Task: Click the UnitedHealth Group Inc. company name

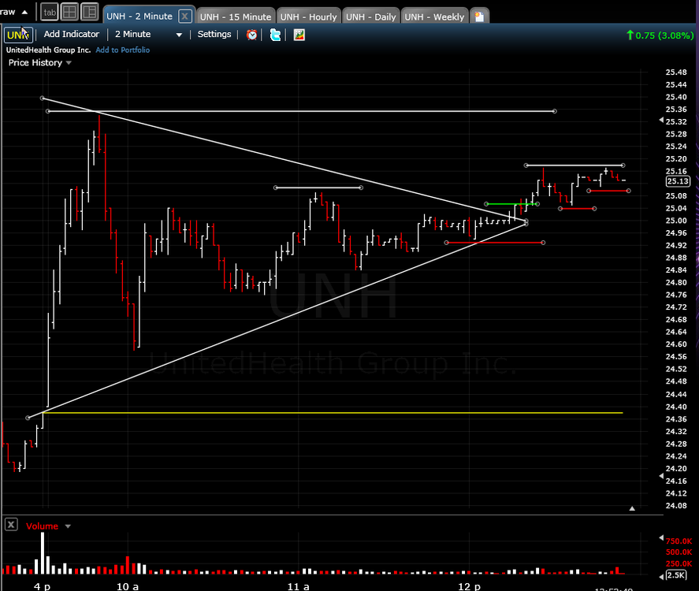Action: pyautogui.click(x=48, y=50)
